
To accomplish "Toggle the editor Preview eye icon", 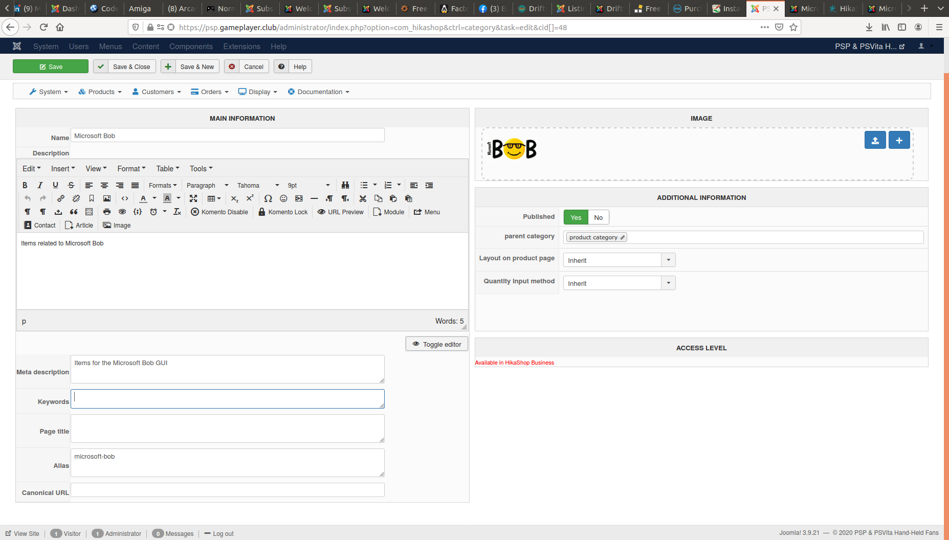I will (x=122, y=212).
